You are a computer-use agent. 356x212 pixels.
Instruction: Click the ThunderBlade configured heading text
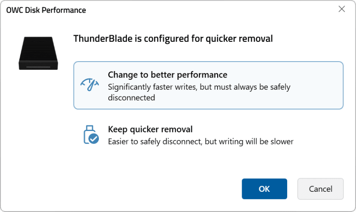coord(173,38)
